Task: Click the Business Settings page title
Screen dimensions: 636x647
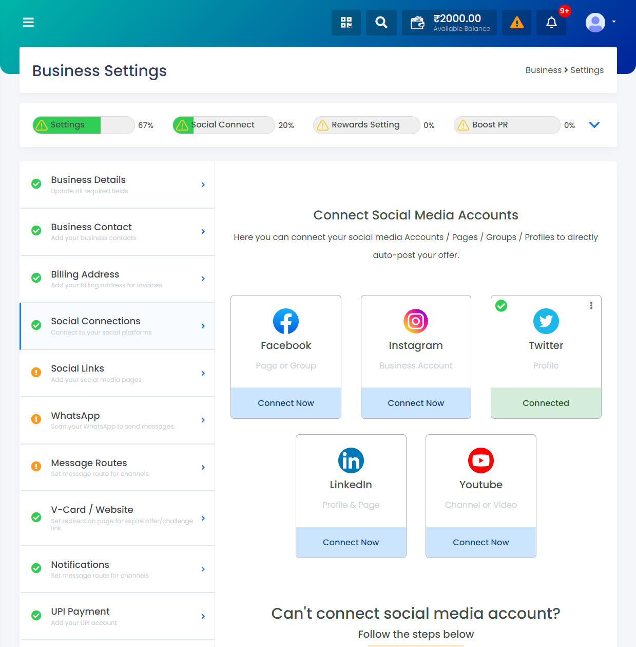Action: 100,70
